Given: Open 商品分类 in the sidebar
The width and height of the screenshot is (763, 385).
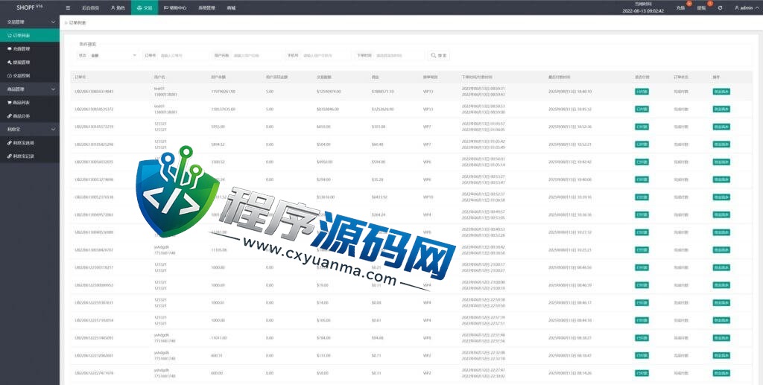Looking at the screenshot, I should coord(30,116).
